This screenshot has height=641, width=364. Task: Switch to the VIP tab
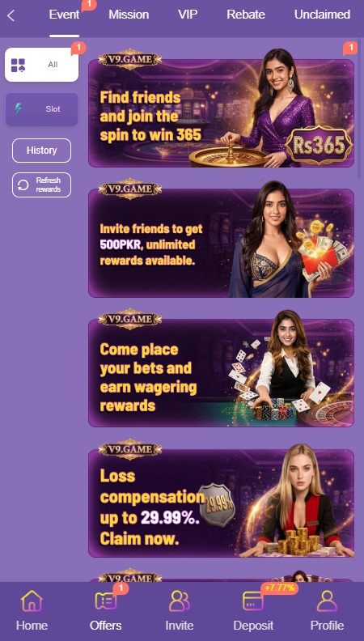pyautogui.click(x=188, y=15)
